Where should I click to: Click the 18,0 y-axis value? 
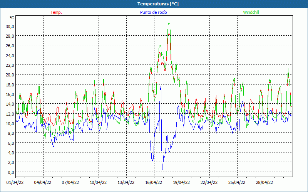click(x=10, y=84)
